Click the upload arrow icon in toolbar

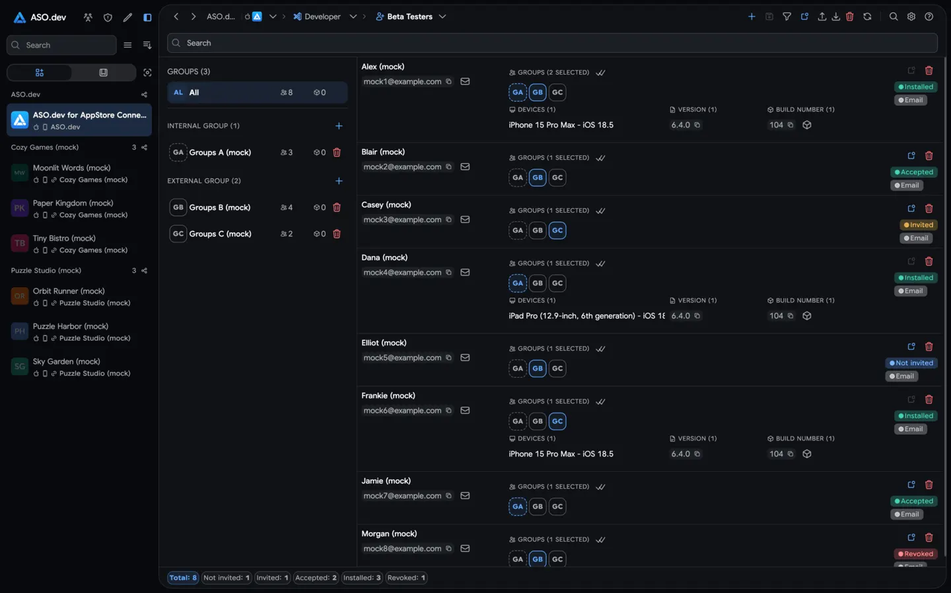click(822, 17)
